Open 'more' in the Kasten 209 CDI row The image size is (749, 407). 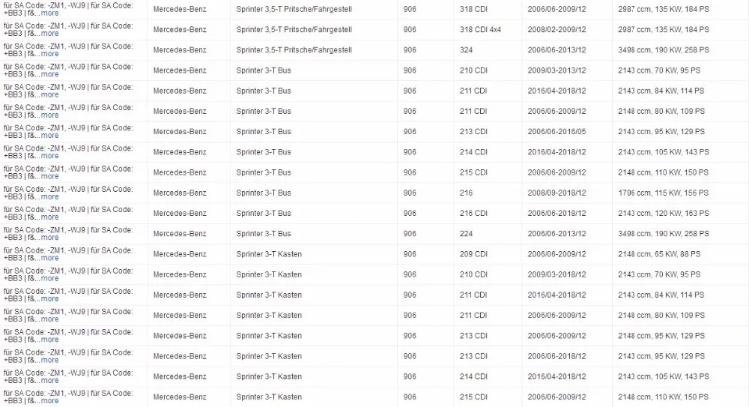[x=49, y=258]
